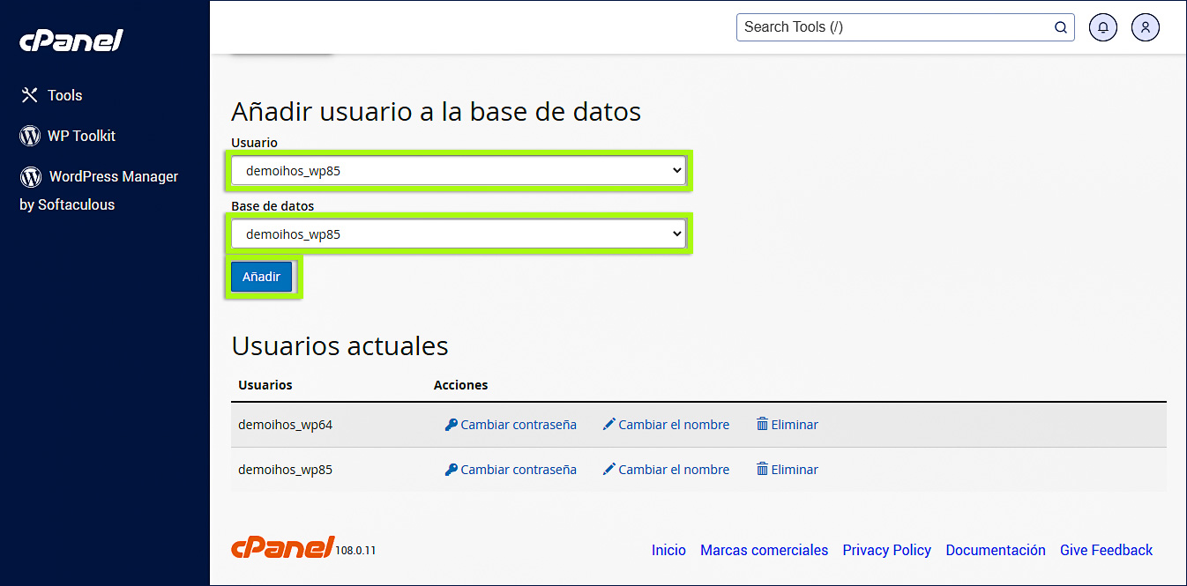This screenshot has height=586, width=1187.
Task: Click the Acciones column header
Action: tap(460, 385)
